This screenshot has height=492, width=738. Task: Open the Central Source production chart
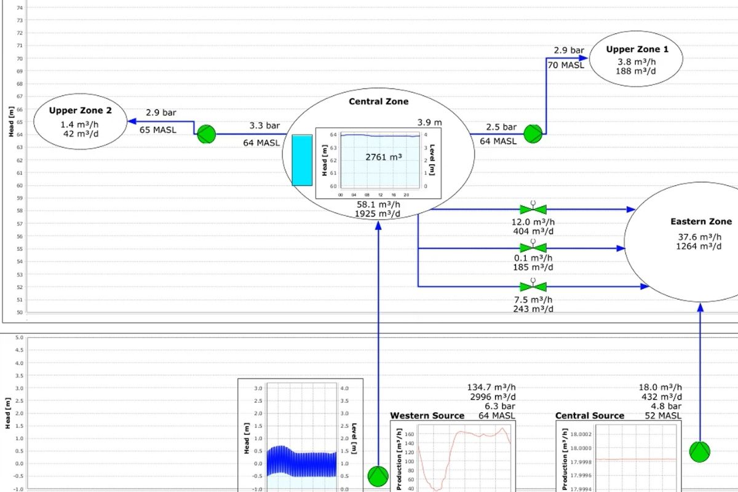(x=618, y=456)
